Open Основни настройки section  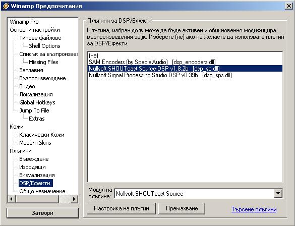[35, 30]
